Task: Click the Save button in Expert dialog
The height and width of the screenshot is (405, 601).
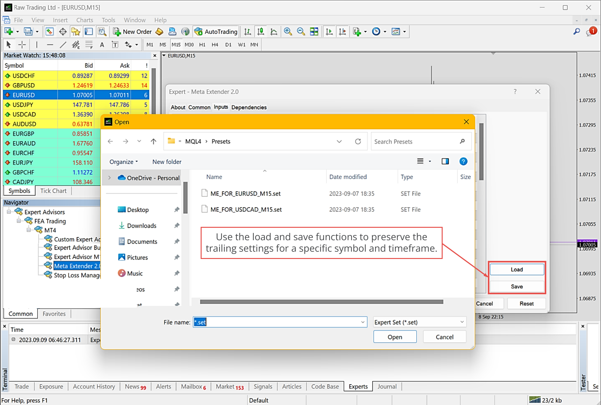Action: click(517, 286)
